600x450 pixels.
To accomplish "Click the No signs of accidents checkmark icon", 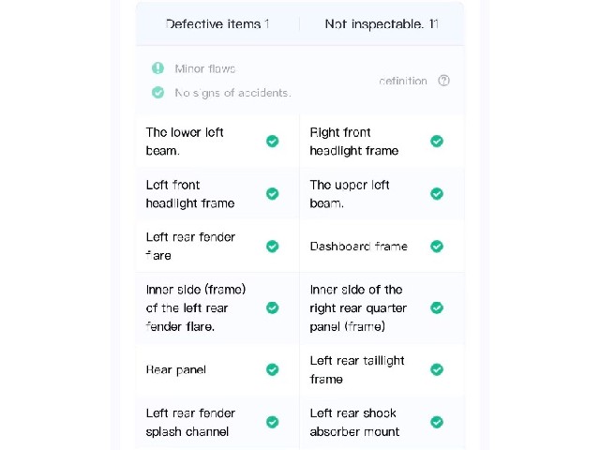I will point(157,92).
